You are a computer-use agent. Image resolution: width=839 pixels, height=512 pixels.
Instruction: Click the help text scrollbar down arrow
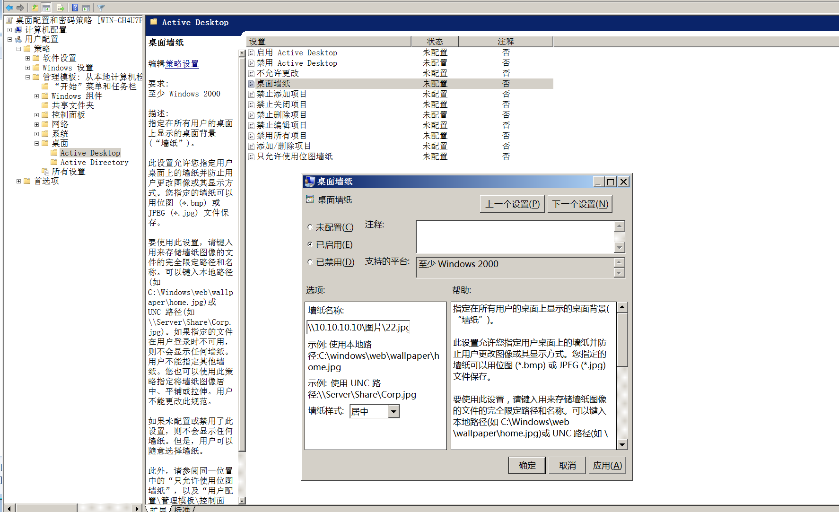coord(622,444)
